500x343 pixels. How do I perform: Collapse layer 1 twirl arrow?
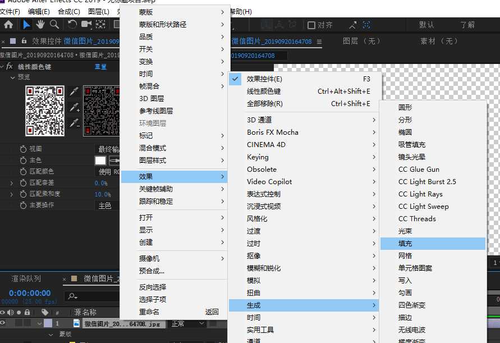(39, 323)
